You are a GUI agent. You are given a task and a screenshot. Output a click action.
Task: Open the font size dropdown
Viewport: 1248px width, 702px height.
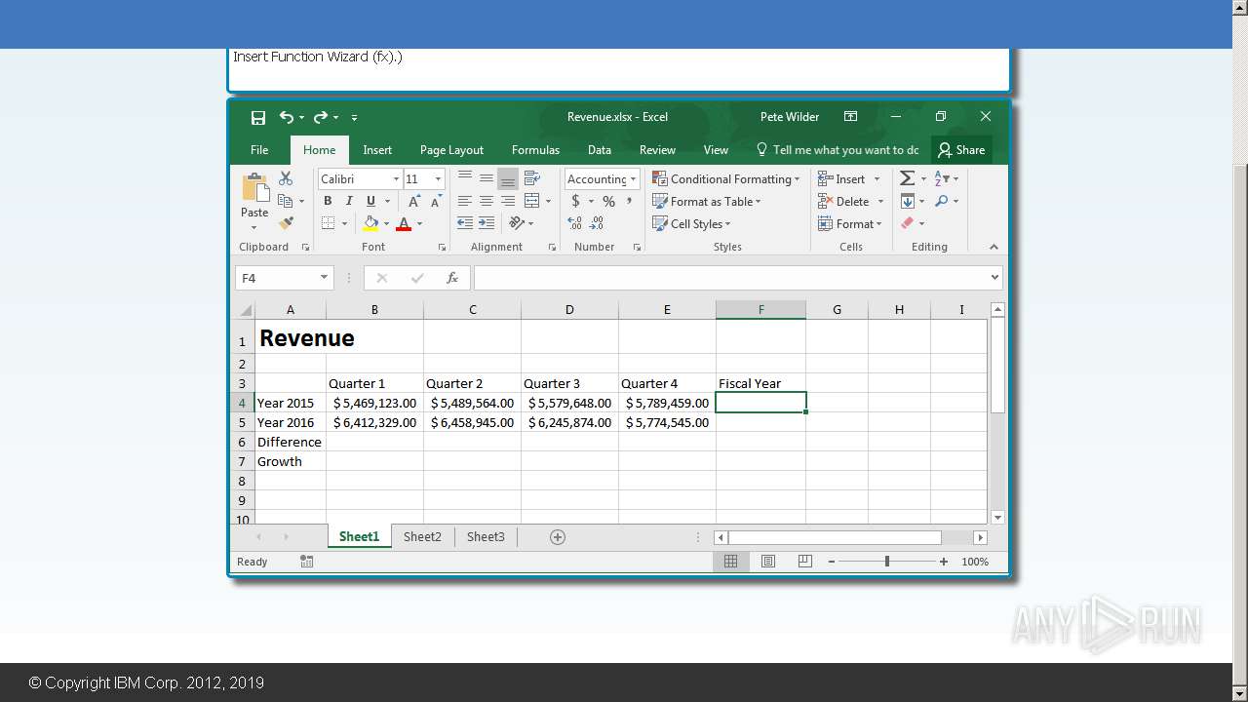tap(438, 178)
